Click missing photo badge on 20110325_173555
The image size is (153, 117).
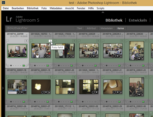click(x=74, y=41)
